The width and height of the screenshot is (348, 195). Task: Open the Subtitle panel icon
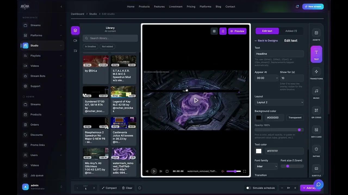click(x=316, y=168)
